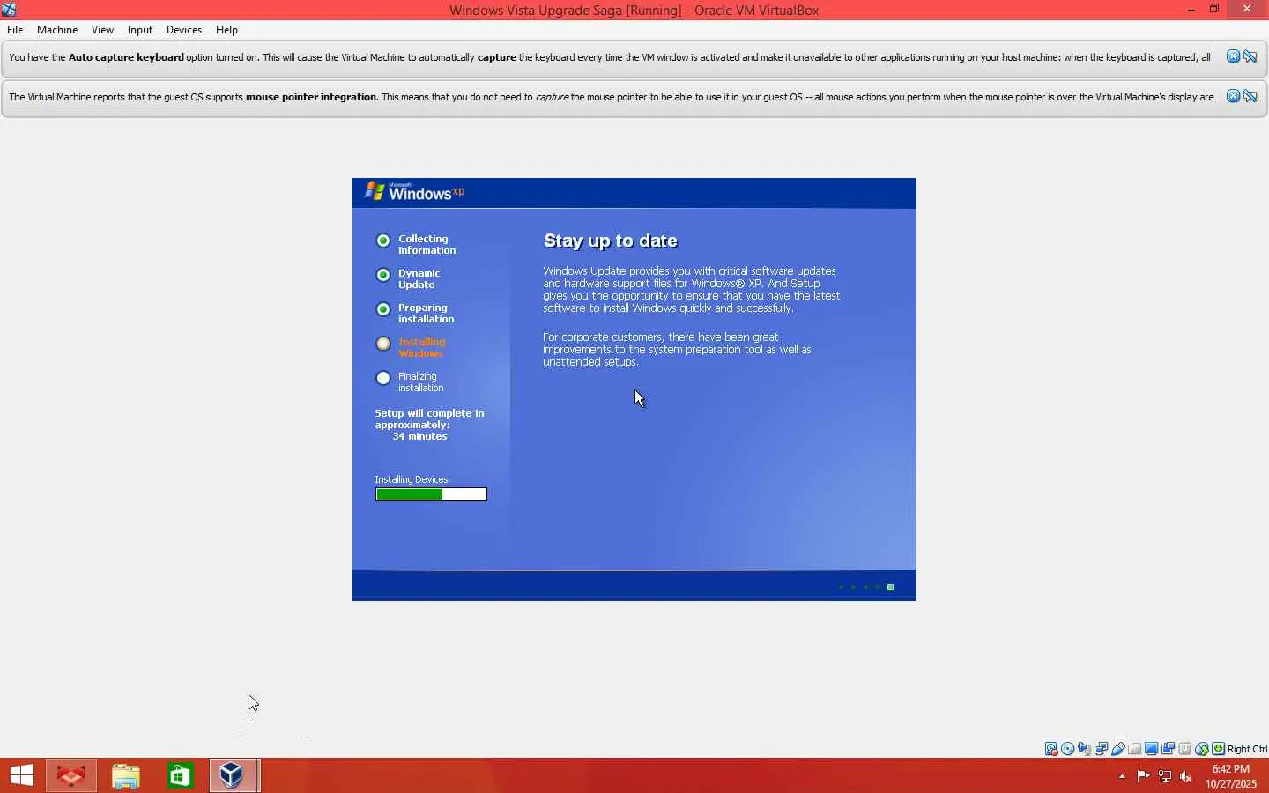
Task: Open the Action Center flag icon
Action: [1144, 776]
